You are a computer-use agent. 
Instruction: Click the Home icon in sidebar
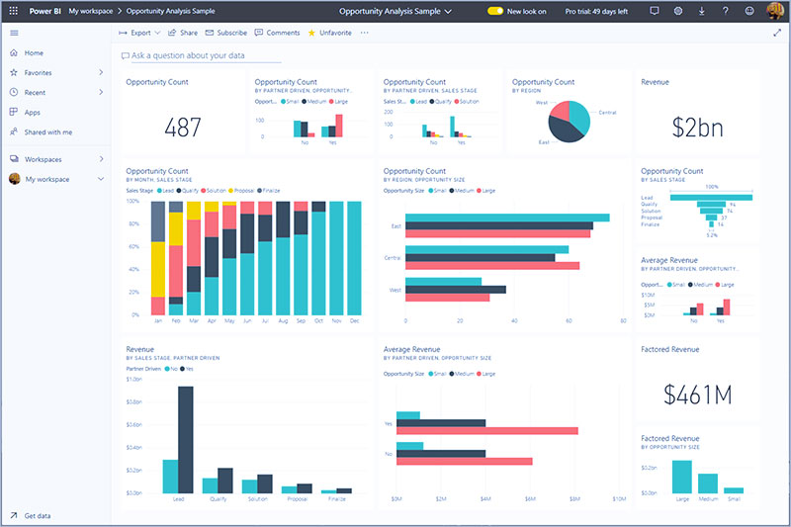click(14, 52)
